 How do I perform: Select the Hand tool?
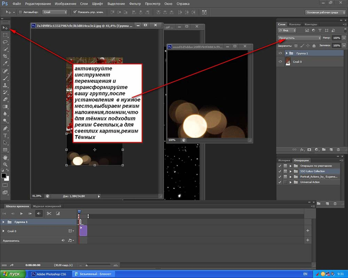(5, 157)
